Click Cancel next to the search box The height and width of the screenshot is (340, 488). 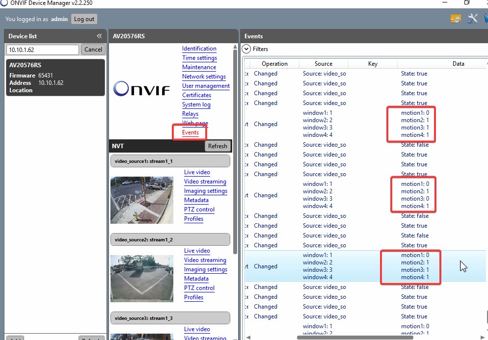[93, 50]
